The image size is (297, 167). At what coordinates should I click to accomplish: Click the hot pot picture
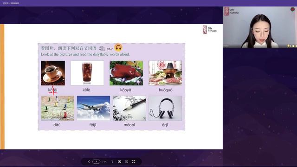point(165,73)
